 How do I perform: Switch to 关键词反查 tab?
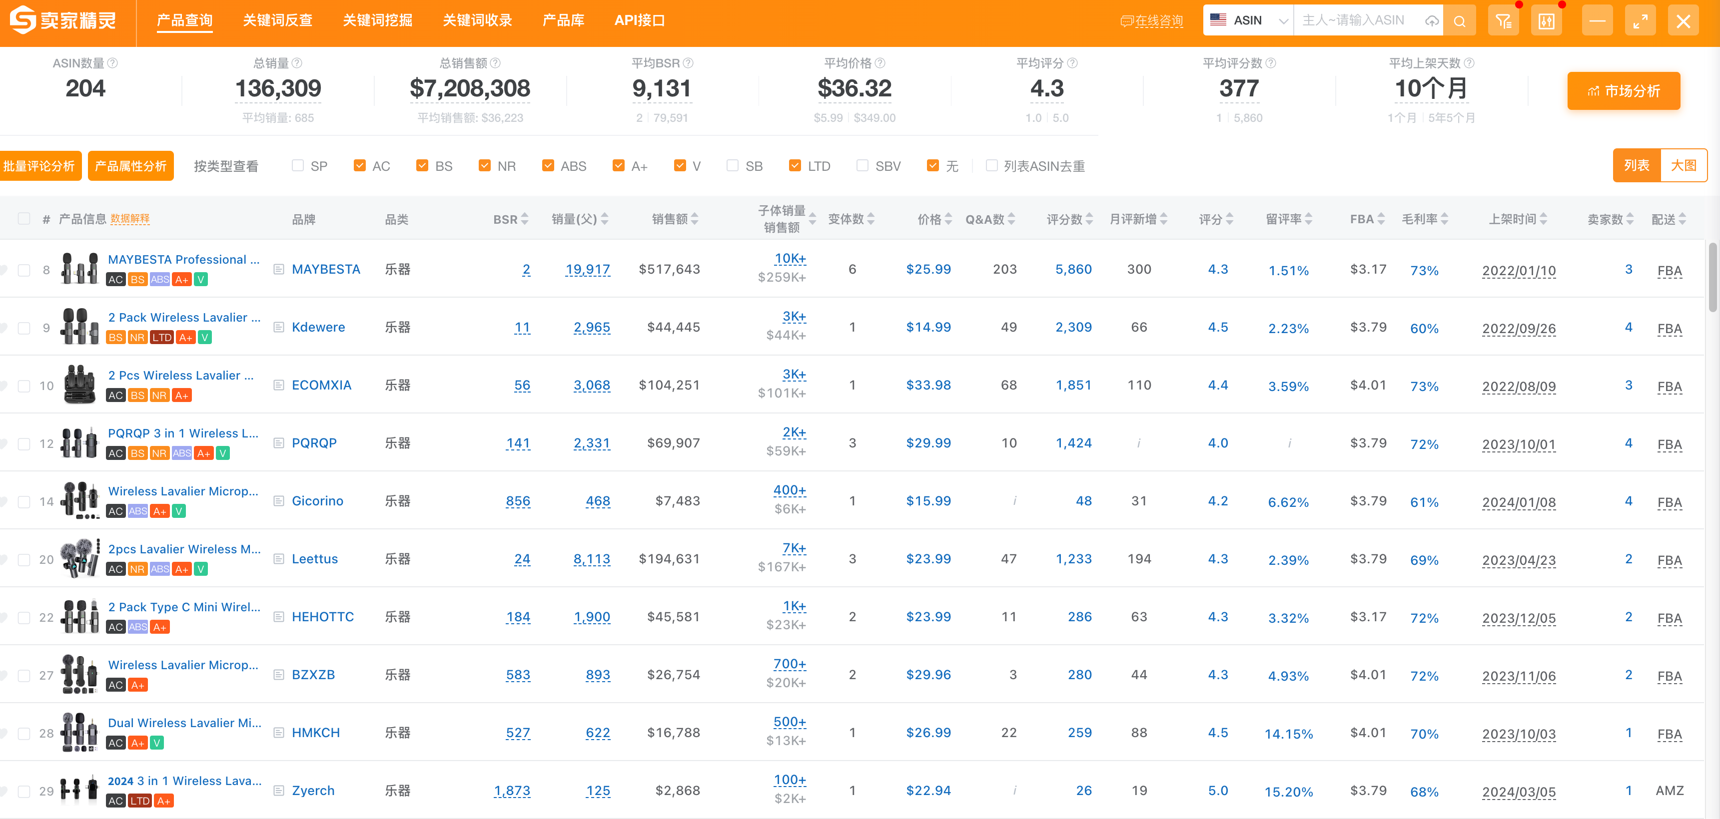click(x=278, y=20)
